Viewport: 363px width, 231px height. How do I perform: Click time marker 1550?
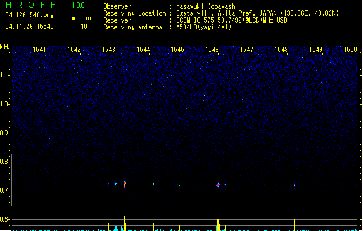coord(350,50)
